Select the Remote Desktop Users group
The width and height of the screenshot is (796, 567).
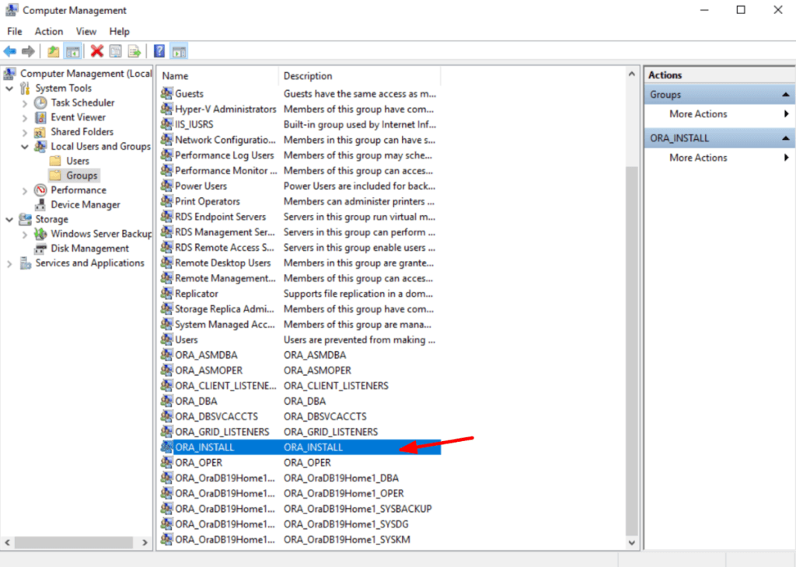pyautogui.click(x=300, y=263)
